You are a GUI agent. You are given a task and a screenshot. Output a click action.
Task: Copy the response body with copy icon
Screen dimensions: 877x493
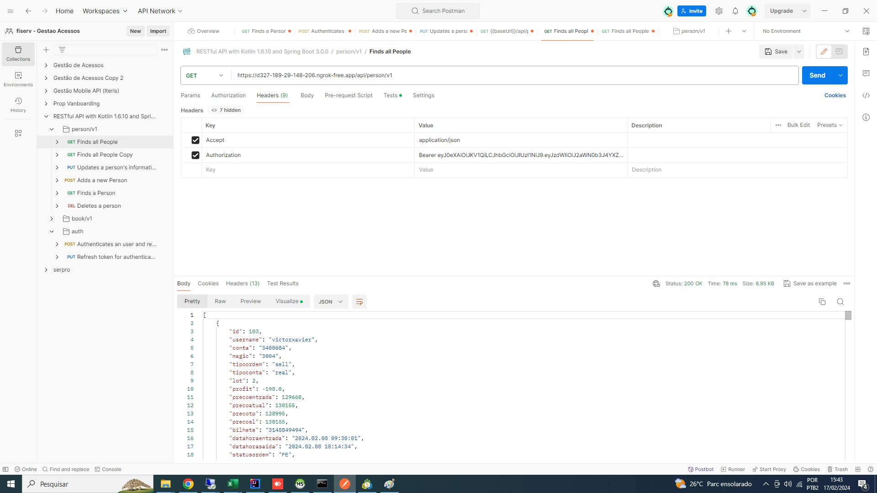(822, 302)
